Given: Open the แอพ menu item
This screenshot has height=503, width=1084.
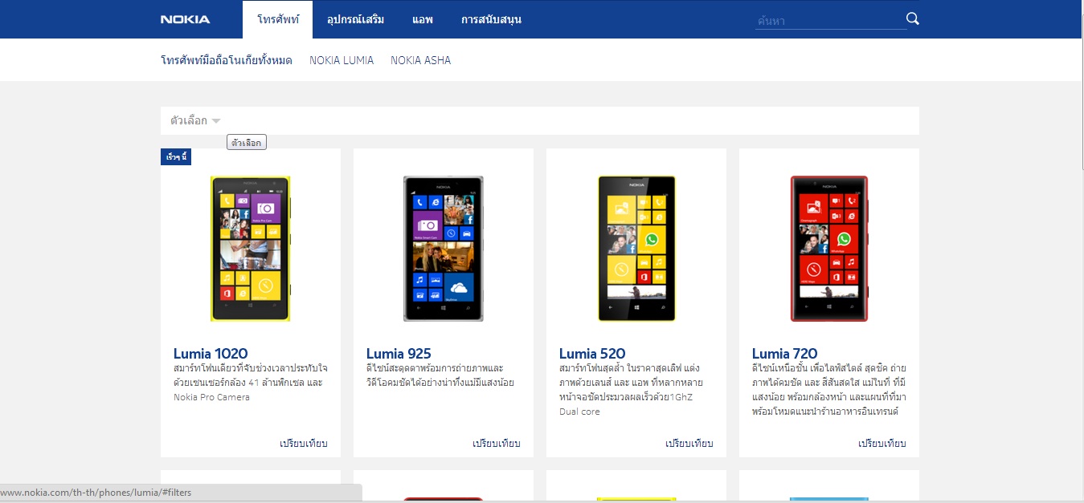Looking at the screenshot, I should coord(423,19).
